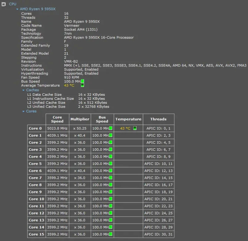248x241 pixels.
Task: Click the Instructions list starting with MMX
Action: click(155, 66)
